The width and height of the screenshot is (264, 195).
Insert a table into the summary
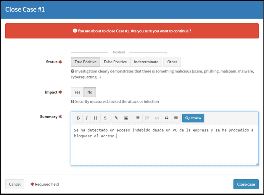(x=176, y=118)
